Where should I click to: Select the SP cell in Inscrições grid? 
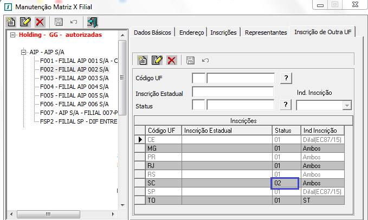tap(164, 192)
